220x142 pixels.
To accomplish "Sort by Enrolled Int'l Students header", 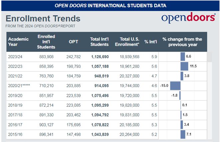I will (x=46, y=42).
